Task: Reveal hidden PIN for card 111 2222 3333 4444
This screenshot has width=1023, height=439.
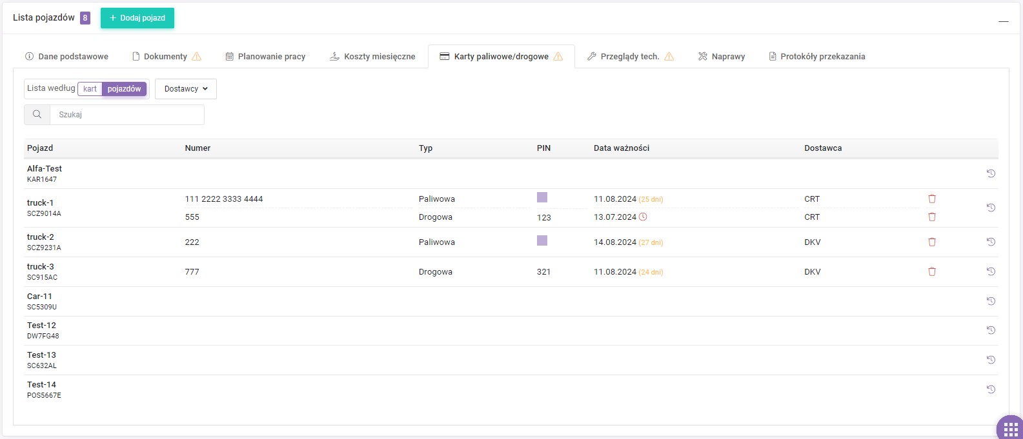Action: click(542, 197)
